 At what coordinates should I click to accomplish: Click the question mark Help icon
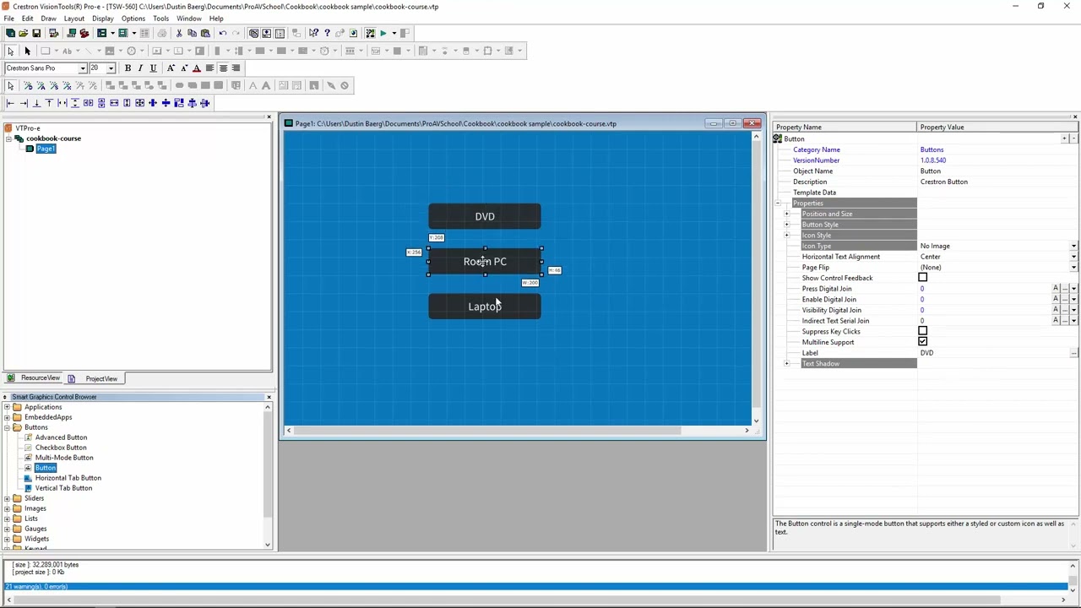(327, 33)
